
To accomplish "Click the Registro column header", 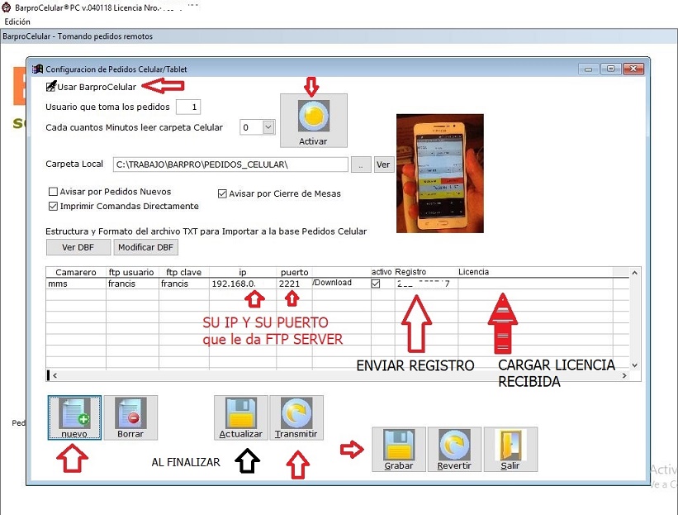I will click(426, 272).
